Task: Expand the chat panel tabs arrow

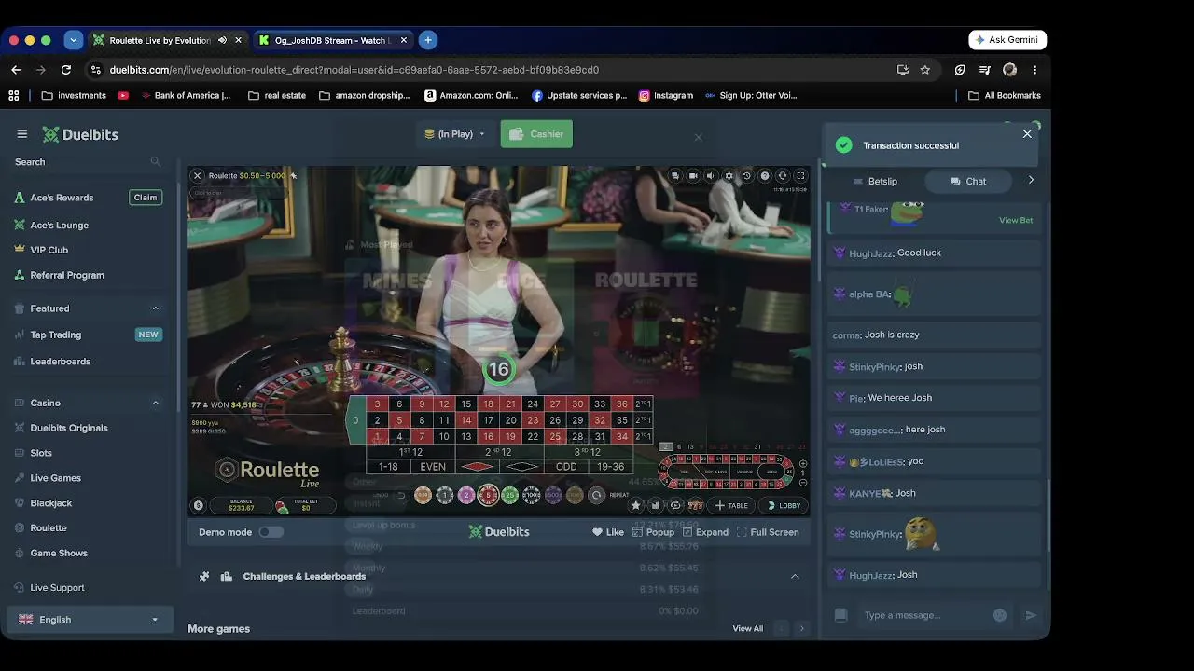Action: (1031, 180)
